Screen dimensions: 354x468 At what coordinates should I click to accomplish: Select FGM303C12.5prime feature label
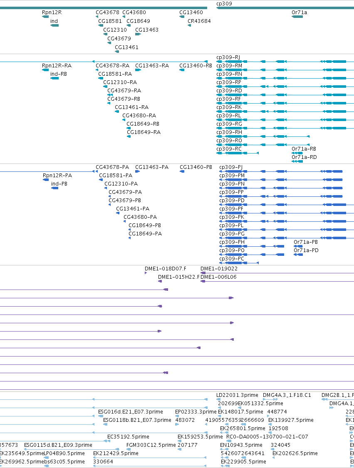tap(151, 445)
